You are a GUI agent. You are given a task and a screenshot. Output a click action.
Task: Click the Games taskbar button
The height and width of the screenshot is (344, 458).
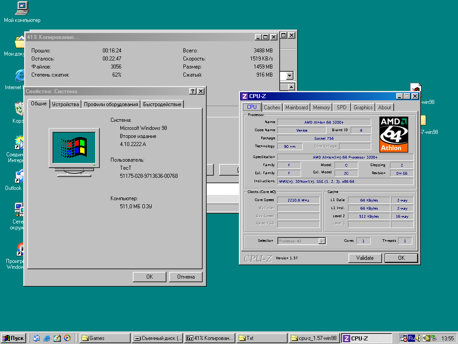[x=105, y=338]
